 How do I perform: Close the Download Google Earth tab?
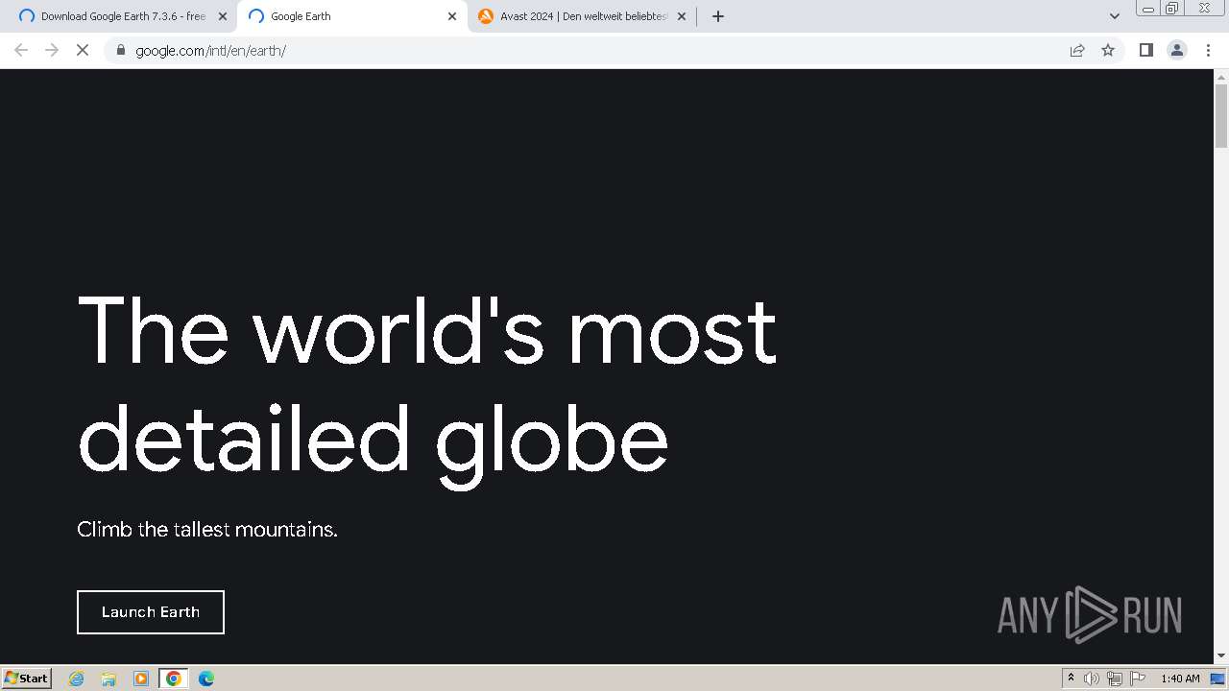tap(223, 16)
